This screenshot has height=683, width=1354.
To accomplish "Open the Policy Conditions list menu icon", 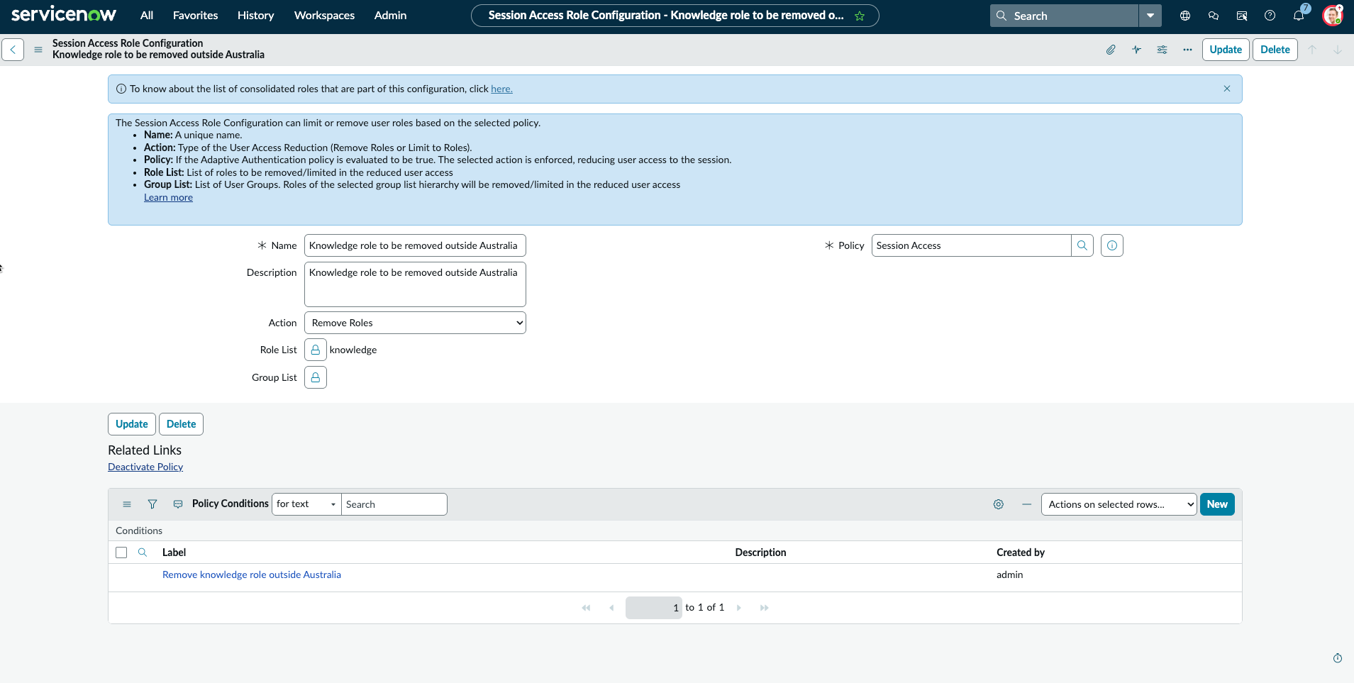I will tap(127, 504).
